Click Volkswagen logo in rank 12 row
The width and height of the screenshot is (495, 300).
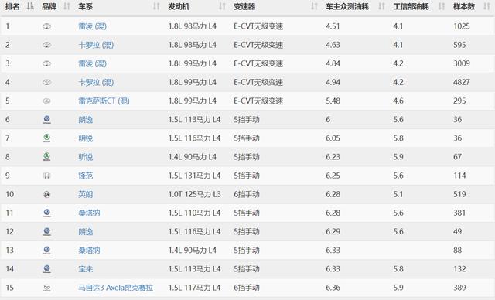pyautogui.click(x=46, y=231)
